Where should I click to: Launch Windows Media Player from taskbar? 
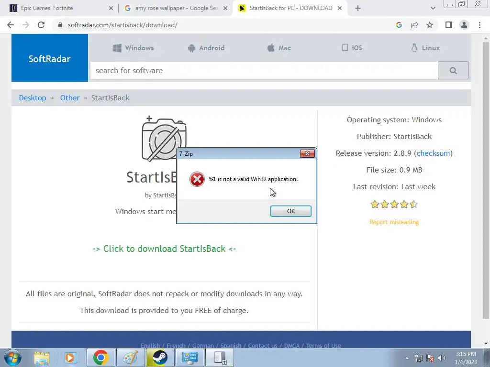71,357
